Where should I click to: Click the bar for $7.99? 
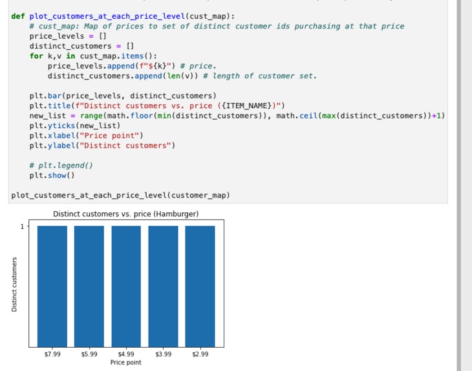tap(52, 286)
